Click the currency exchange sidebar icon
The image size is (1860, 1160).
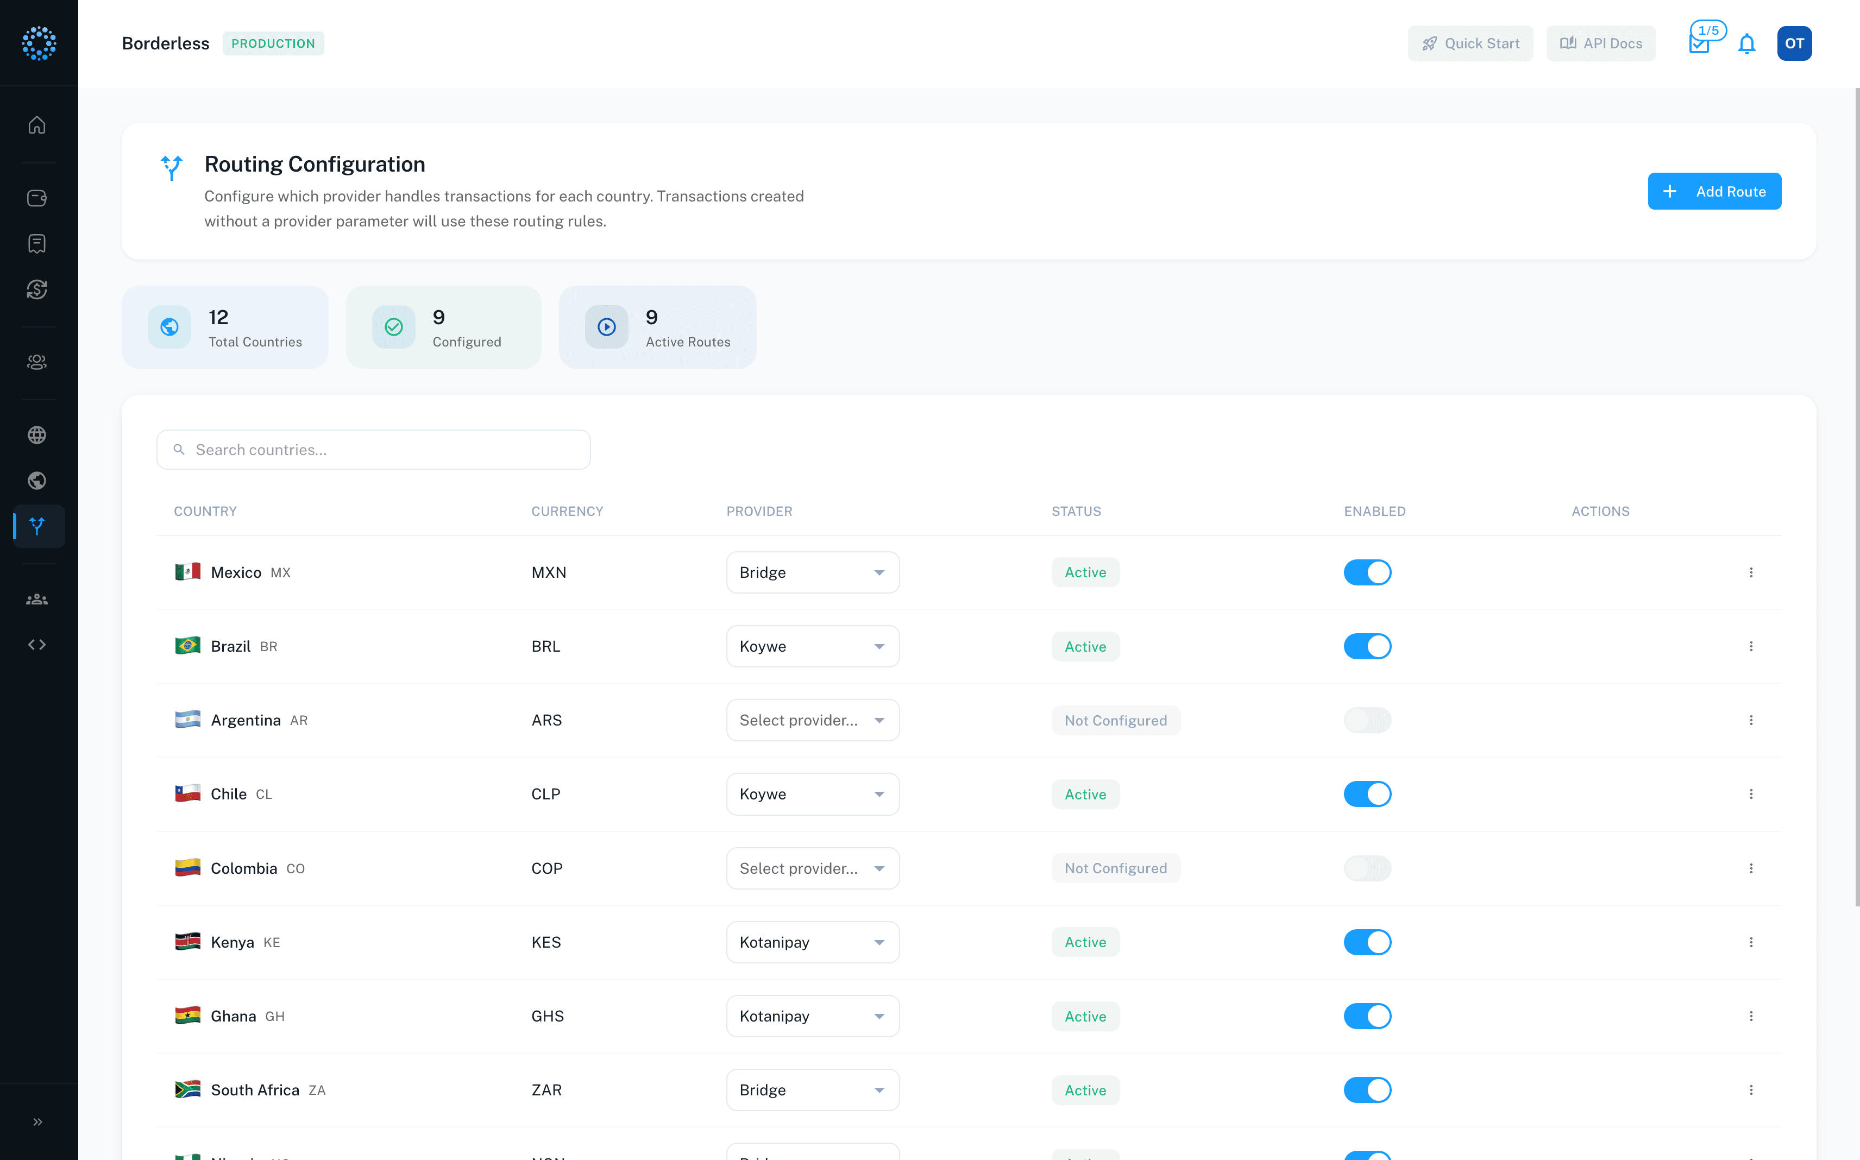point(37,289)
